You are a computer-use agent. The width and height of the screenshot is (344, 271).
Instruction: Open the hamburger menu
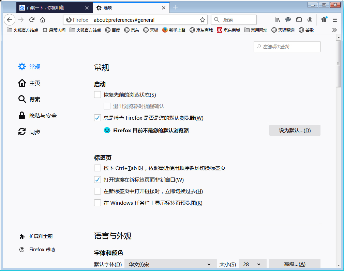[x=334, y=20]
